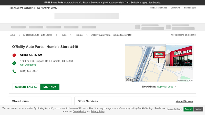Decline the cookies
This screenshot has width=205, height=115.
pos(198,109)
